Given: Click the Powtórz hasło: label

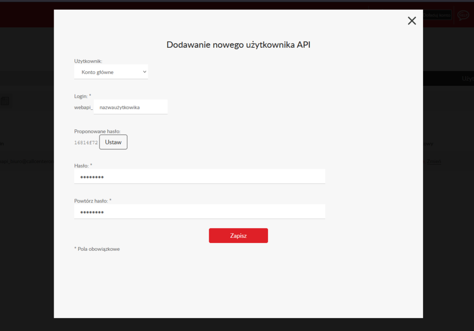Looking at the screenshot, I should tap(93, 201).
